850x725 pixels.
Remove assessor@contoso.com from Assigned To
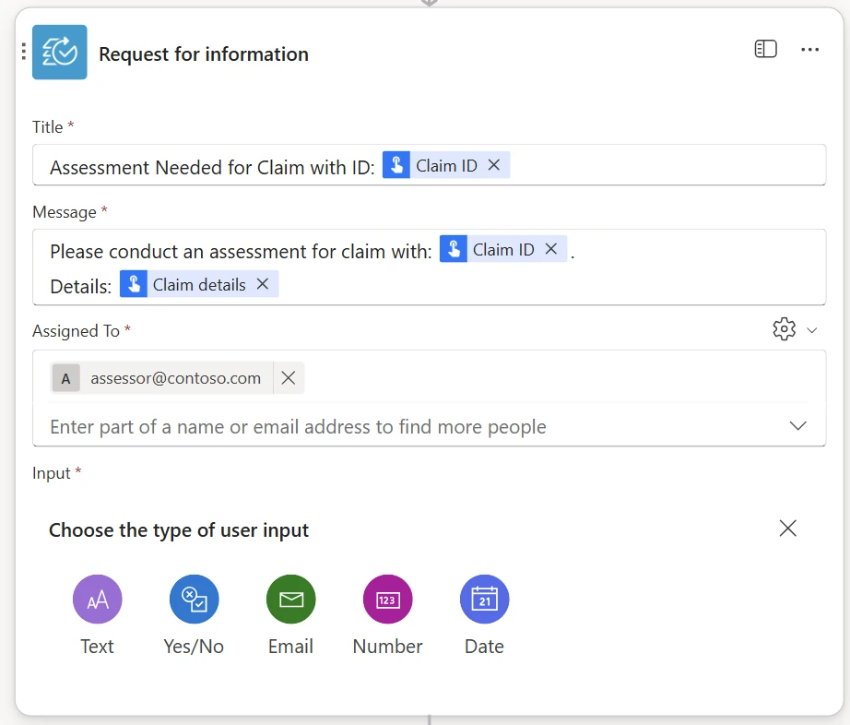click(290, 377)
